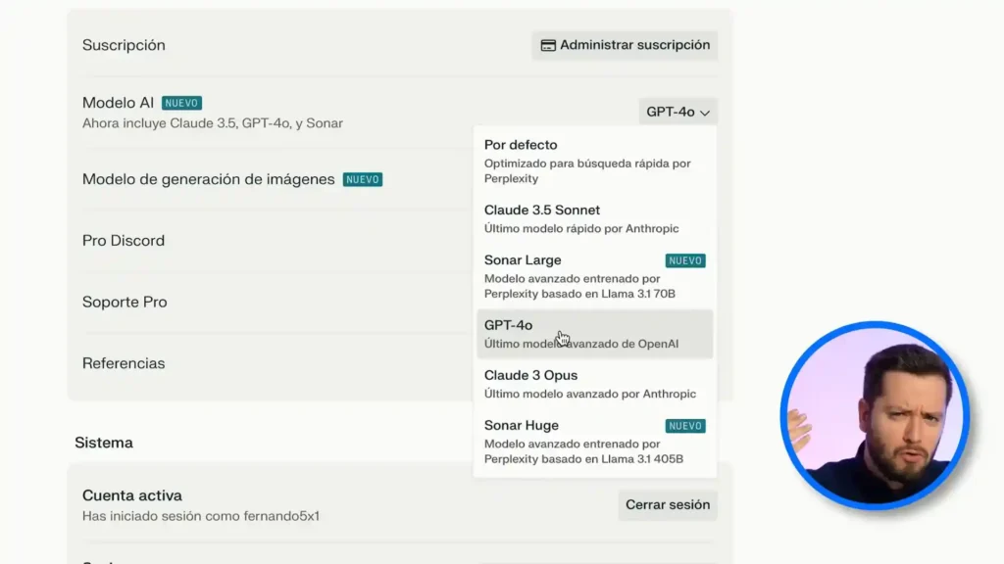1004x564 pixels.
Task: Select the Por defecto model option
Action: 595,162
